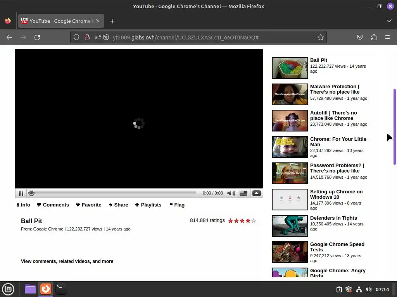Open the network connections tray icon
The image size is (397, 297).
(x=359, y=289)
